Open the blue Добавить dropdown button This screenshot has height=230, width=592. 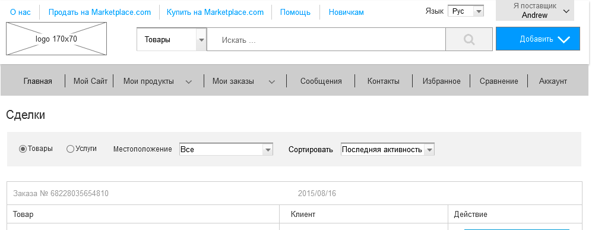pyautogui.click(x=537, y=39)
